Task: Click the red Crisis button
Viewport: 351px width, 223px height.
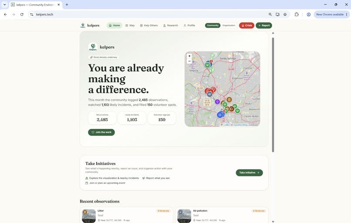Action: point(246,26)
